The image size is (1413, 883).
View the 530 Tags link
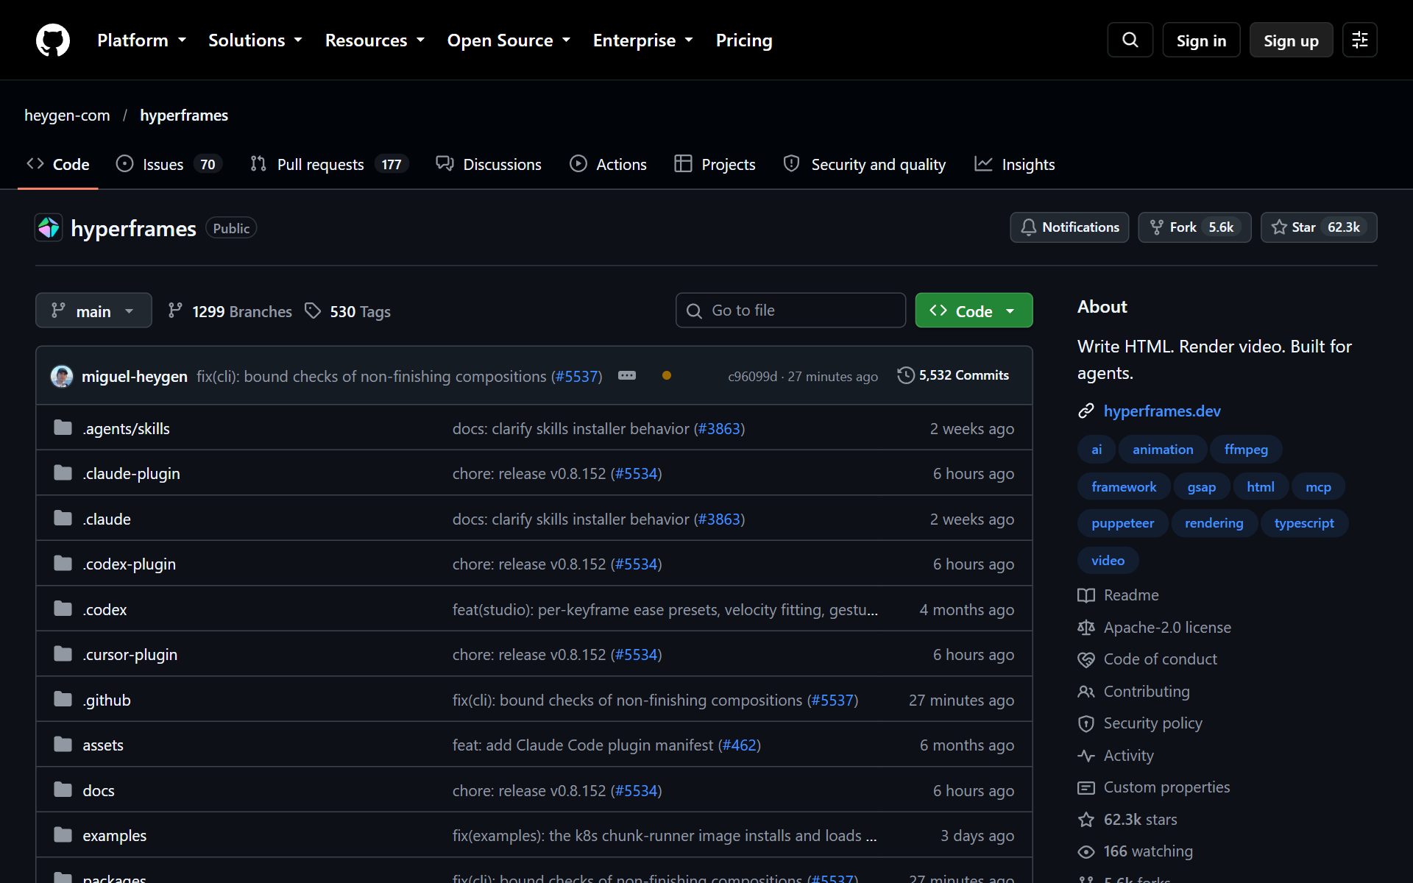(x=348, y=311)
